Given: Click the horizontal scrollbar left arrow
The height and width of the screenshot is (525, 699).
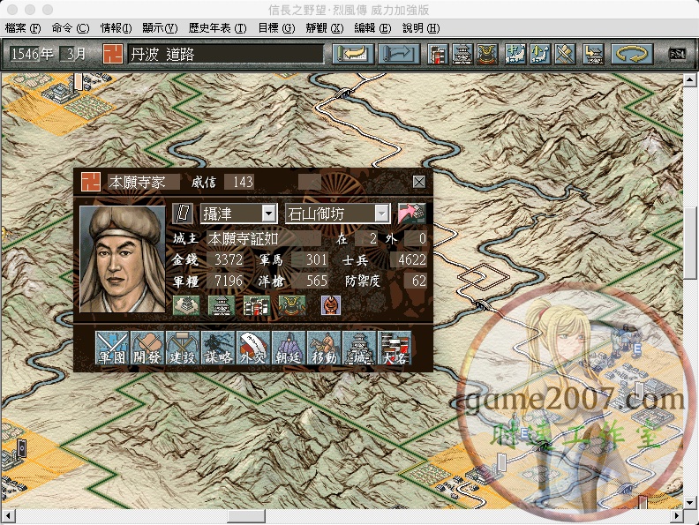Looking at the screenshot, I should [9, 516].
